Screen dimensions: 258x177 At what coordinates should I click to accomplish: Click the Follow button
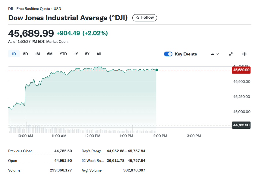pyautogui.click(x=145, y=17)
